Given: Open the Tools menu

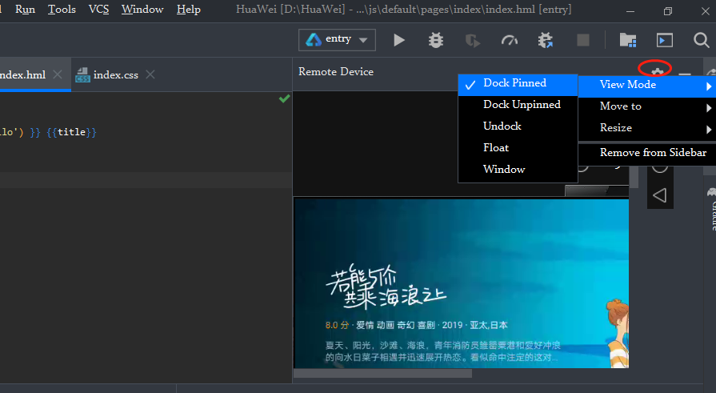Looking at the screenshot, I should [x=62, y=10].
